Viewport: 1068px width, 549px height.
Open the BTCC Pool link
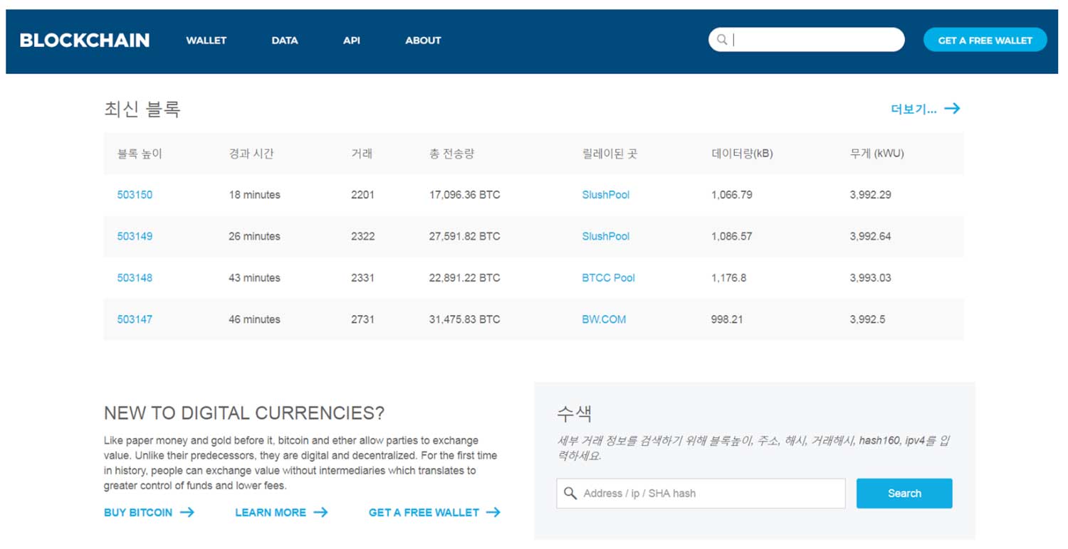tap(608, 278)
